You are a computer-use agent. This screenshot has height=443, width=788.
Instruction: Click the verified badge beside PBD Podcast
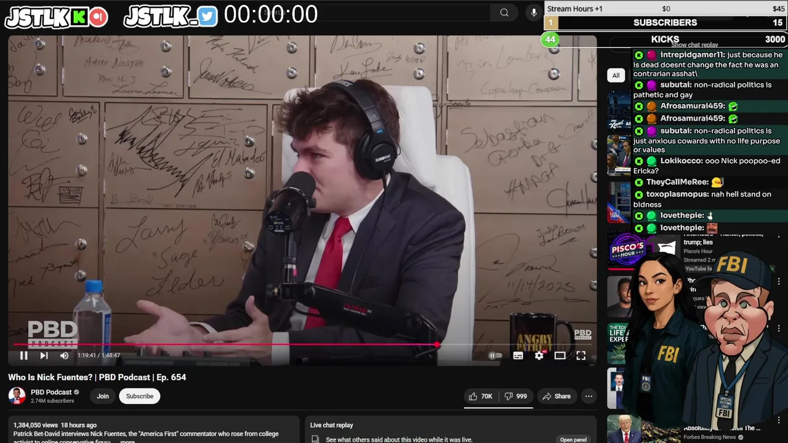coord(77,392)
